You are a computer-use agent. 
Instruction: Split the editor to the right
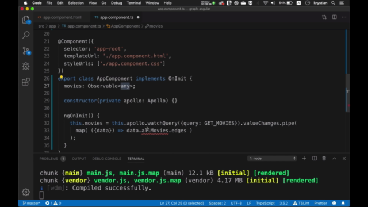tap(334, 17)
